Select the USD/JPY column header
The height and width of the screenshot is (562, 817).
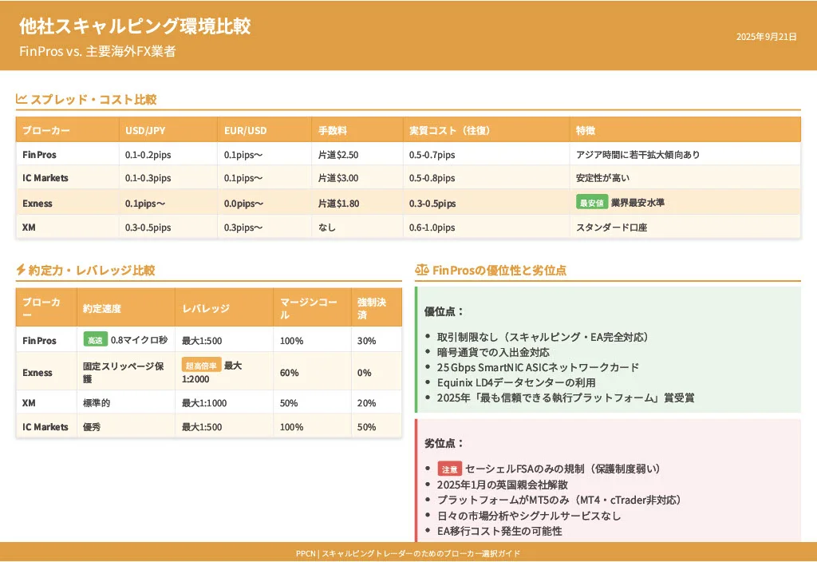145,130
